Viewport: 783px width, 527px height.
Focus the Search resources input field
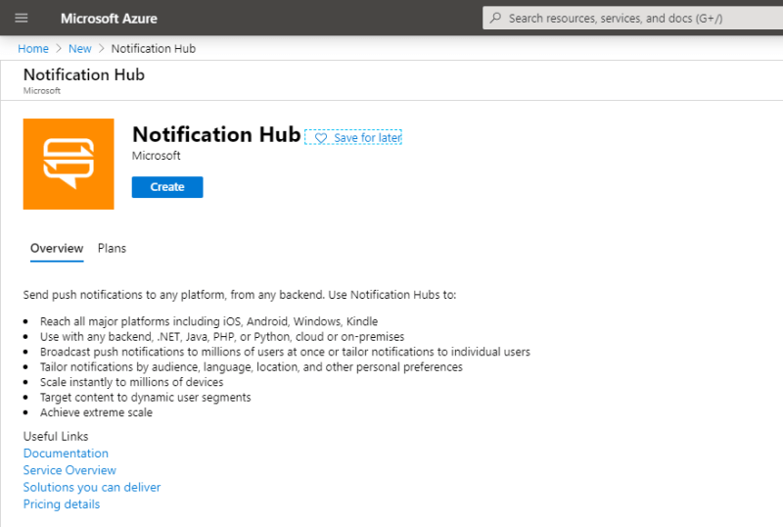(x=632, y=18)
